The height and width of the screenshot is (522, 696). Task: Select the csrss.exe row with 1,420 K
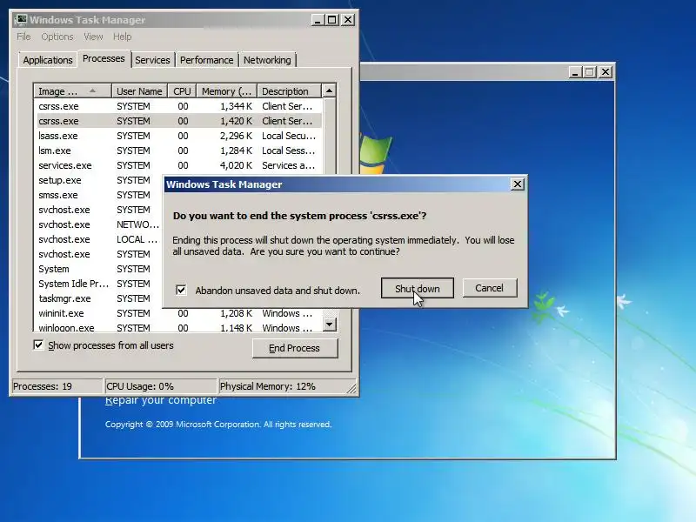coord(177,121)
